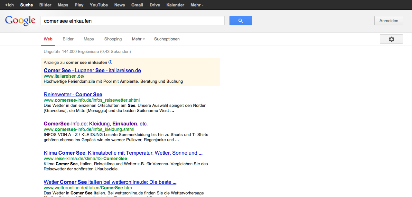Viewport: 412px width, 197px height.
Task: Open the Klima Comer See Klimatabelle result
Action: (x=123, y=153)
